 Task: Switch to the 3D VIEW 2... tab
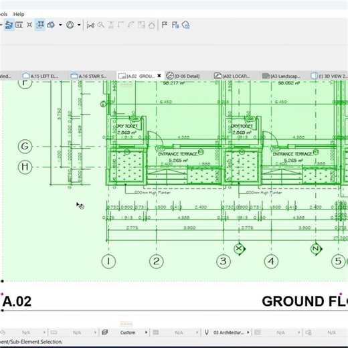point(329,76)
